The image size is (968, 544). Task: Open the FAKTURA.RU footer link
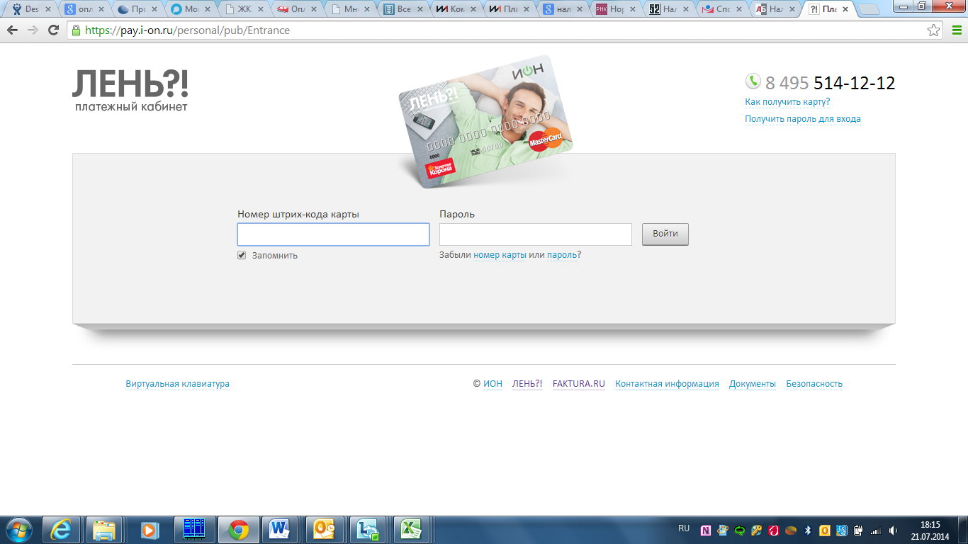point(579,384)
